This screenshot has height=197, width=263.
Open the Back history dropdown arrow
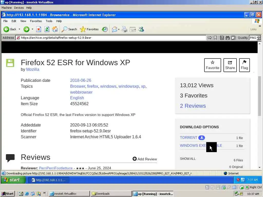click(19, 29)
